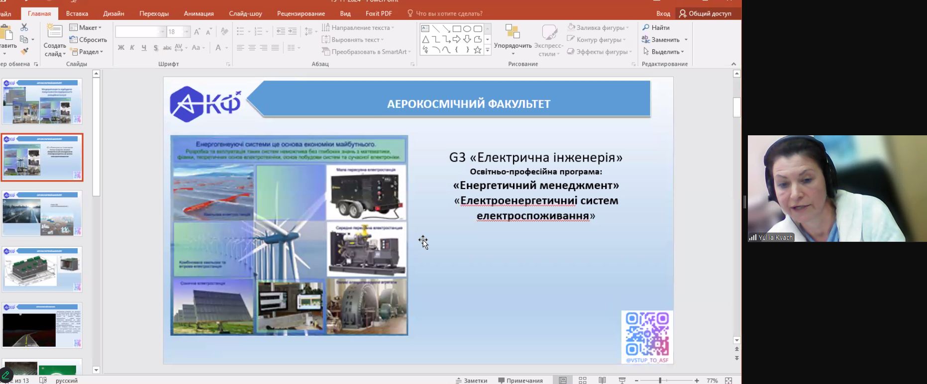Adjust the zoom slider in the status bar
Viewport: 927px width, 384px height.
pos(660,381)
